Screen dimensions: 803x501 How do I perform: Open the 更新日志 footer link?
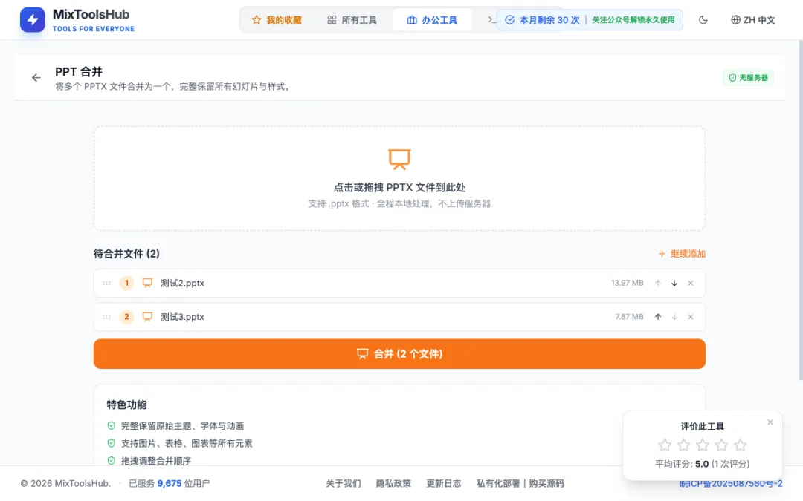tap(443, 484)
